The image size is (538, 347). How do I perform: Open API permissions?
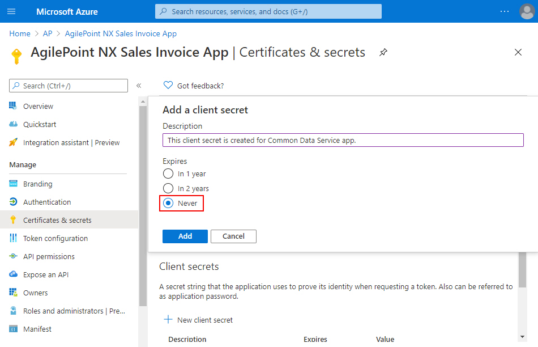(x=49, y=257)
